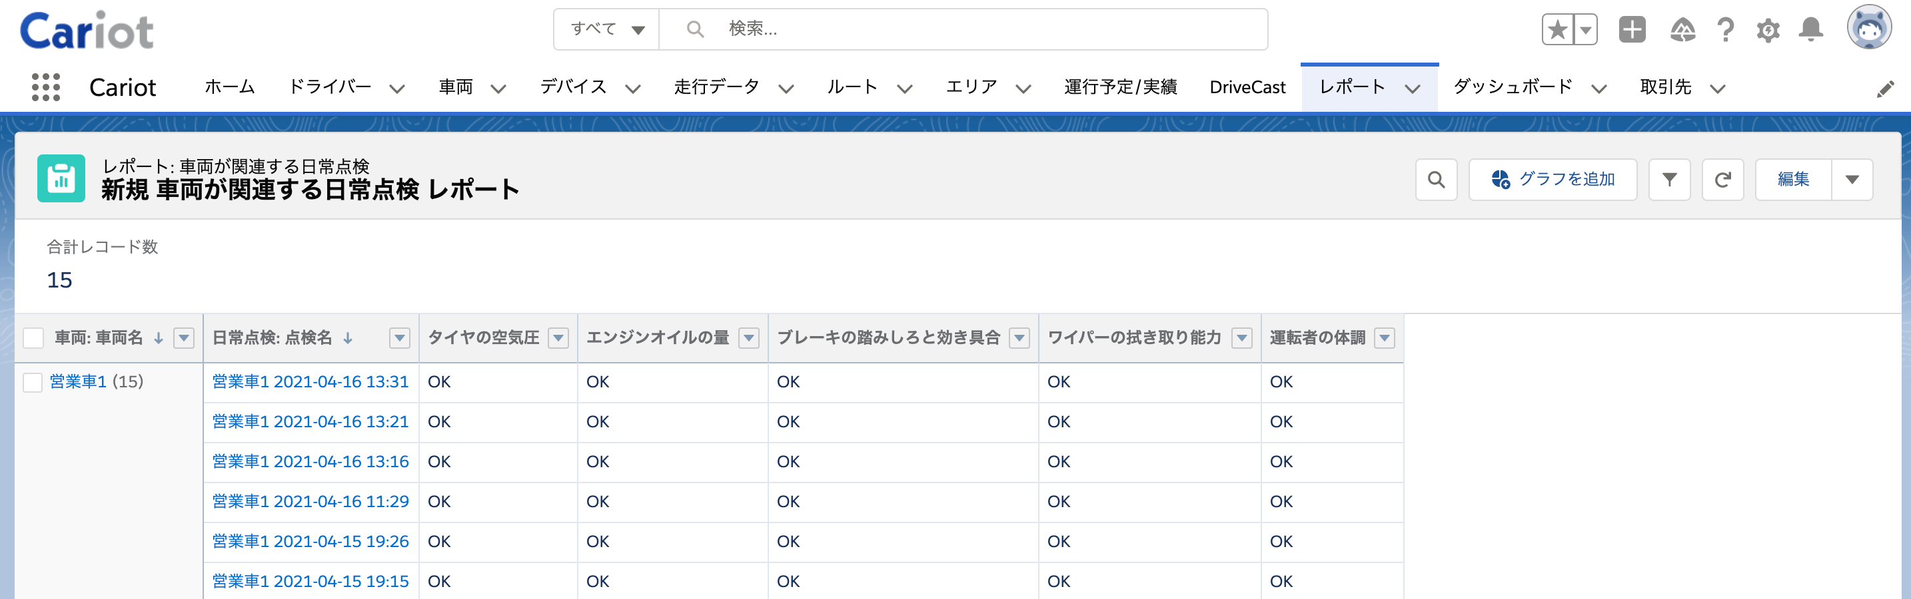
Task: Open the 走行データ tab
Action: coord(717,87)
